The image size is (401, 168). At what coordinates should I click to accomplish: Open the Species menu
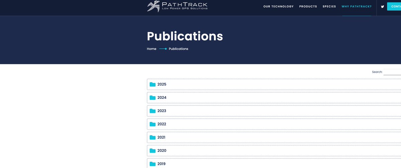coord(329,7)
